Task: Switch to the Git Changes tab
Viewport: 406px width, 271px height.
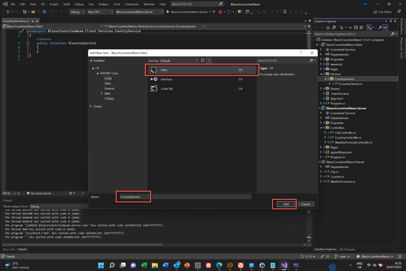Action: click(x=347, y=249)
